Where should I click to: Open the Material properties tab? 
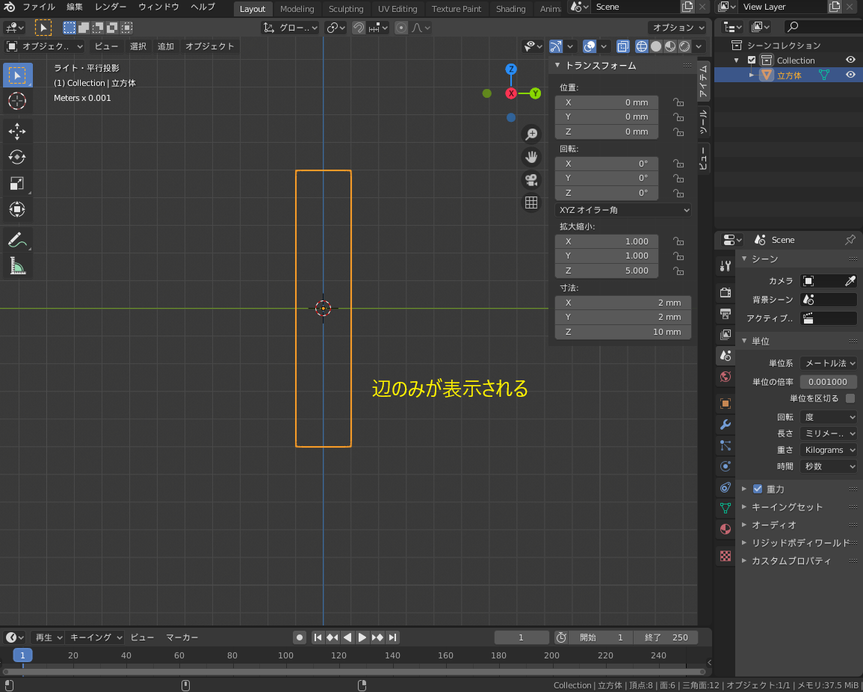pos(726,529)
